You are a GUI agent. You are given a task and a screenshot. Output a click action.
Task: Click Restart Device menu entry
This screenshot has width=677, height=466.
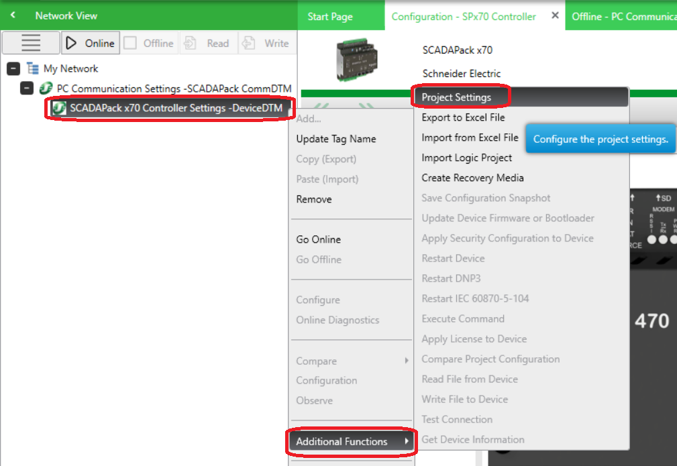pos(521,258)
